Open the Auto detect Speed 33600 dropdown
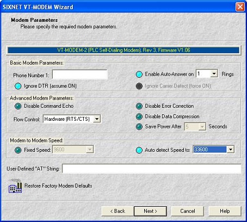 pyautogui.click(x=231, y=150)
